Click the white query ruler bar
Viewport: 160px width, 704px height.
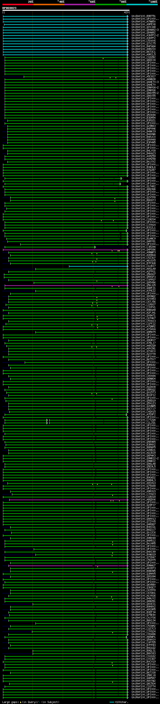pos(66,10)
